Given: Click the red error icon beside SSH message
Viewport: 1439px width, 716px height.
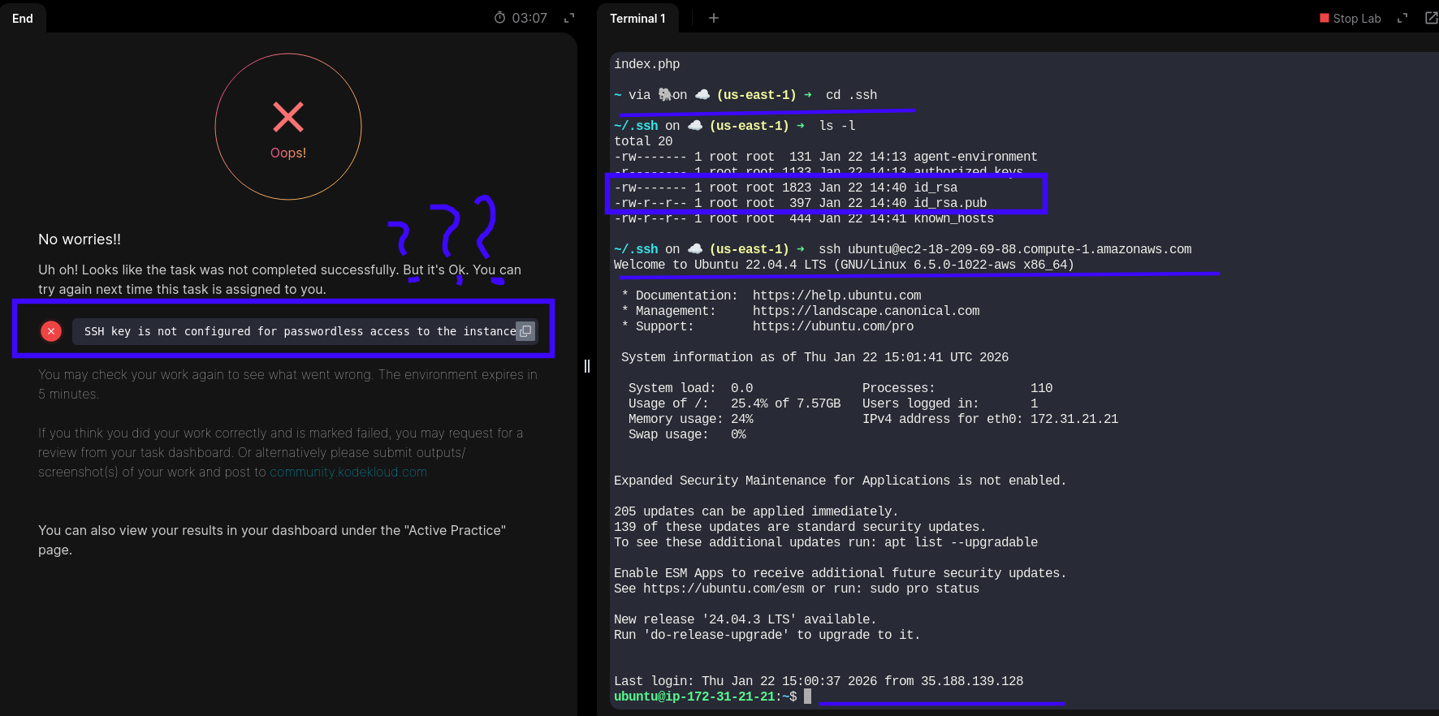Looking at the screenshot, I should [51, 331].
